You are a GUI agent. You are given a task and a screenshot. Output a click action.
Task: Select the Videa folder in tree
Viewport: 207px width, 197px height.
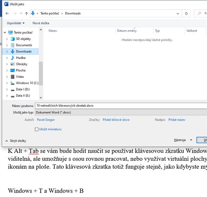tap(20, 77)
